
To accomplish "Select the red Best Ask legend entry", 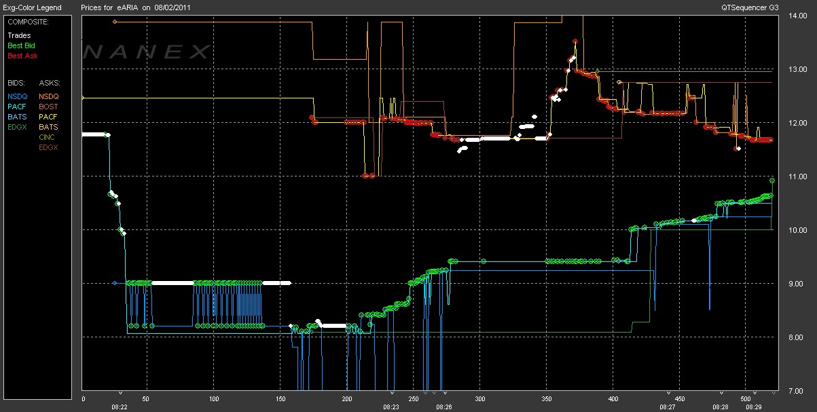I will coord(22,56).
